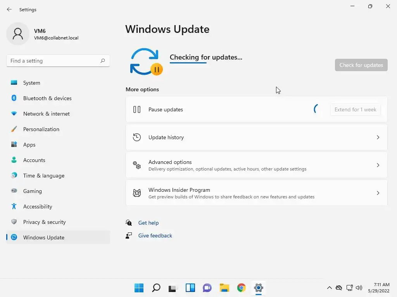Click the Personalization paintbrush icon
The image size is (397, 297).
coord(14,129)
